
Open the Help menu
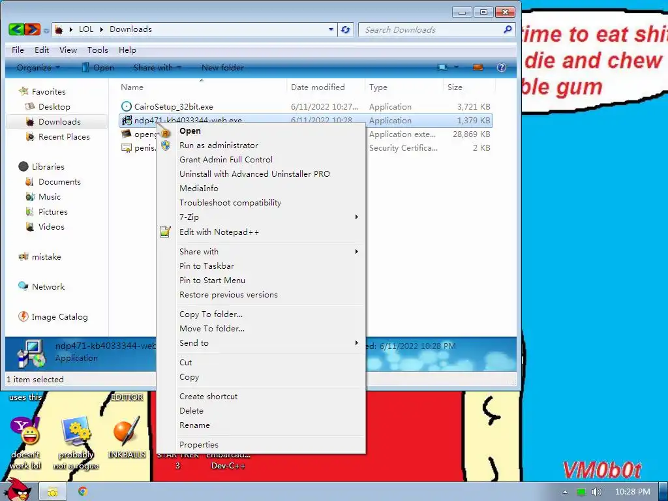click(x=127, y=50)
